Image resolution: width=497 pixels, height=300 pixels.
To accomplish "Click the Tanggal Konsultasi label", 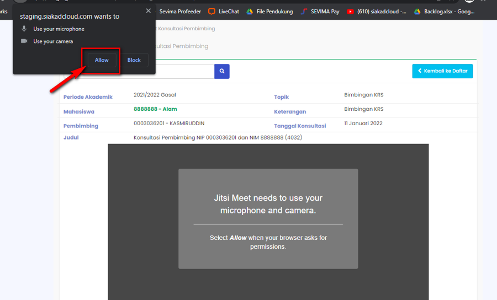I will (300, 126).
